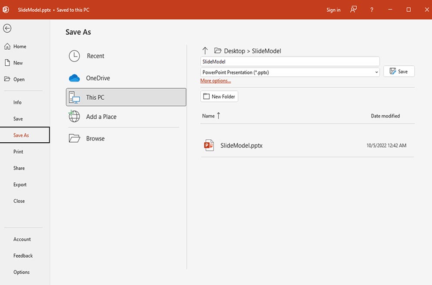
Task: Open Browse file dialog
Action: pos(126,138)
